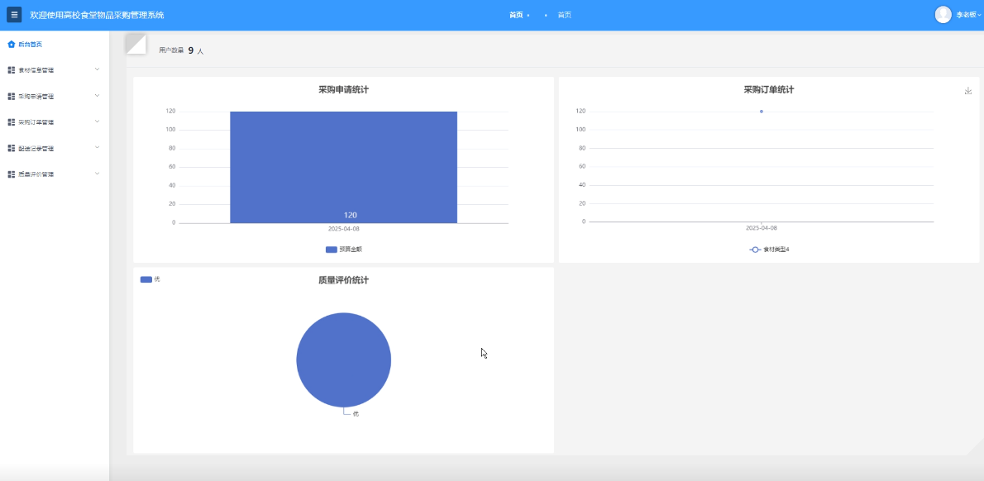This screenshot has height=481, width=984.
Task: Click the grid icon beside 食材信息管理
Action: (11, 70)
